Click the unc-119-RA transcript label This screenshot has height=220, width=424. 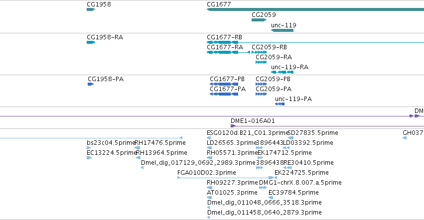289,67
